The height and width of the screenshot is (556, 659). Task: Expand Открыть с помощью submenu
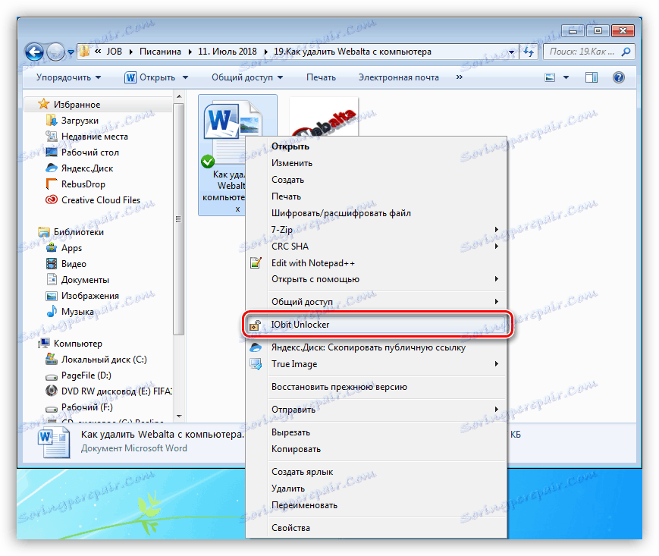tap(377, 279)
